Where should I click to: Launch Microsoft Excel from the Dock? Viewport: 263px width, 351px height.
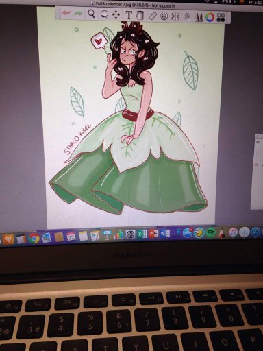click(x=142, y=234)
